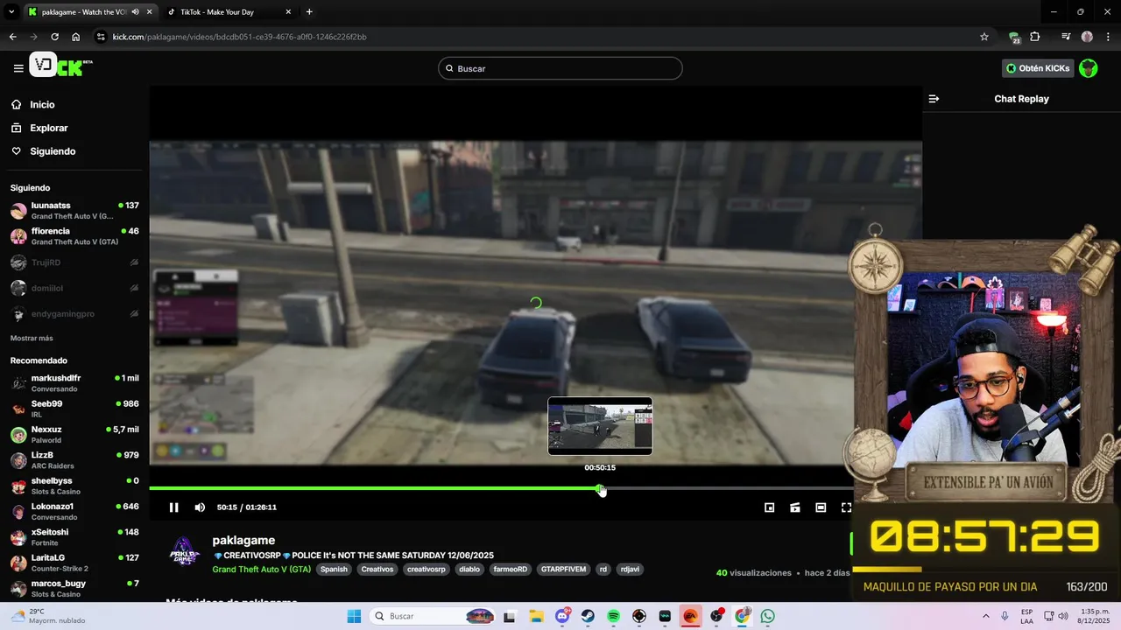This screenshot has height=630, width=1121.
Task: Focus the Kick Buscar search field
Action: [x=560, y=68]
